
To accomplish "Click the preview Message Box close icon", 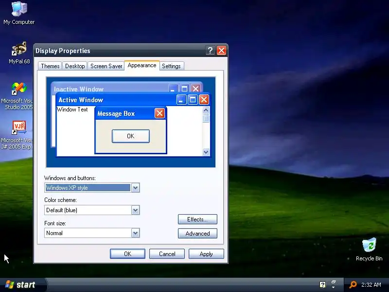I will (x=159, y=113).
